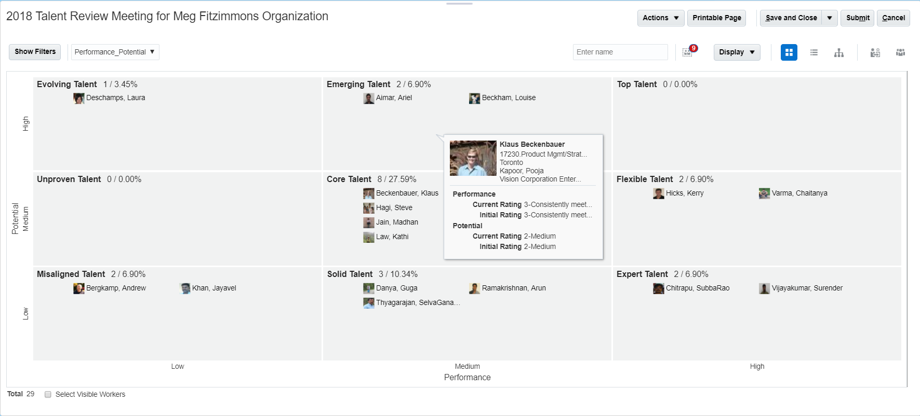Click the Cancel button
This screenshot has width=920, height=416.
[894, 18]
